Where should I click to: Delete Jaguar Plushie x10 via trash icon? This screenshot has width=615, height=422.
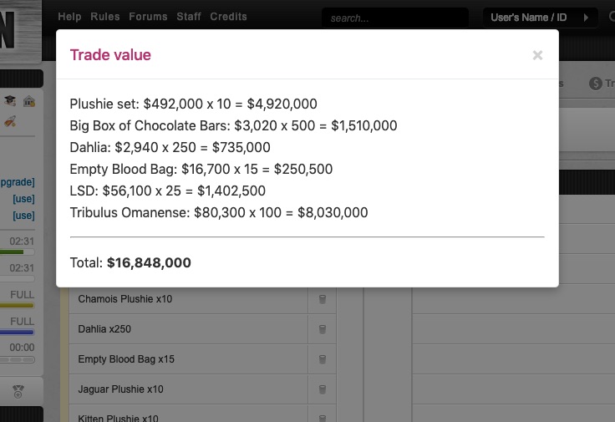pos(323,389)
